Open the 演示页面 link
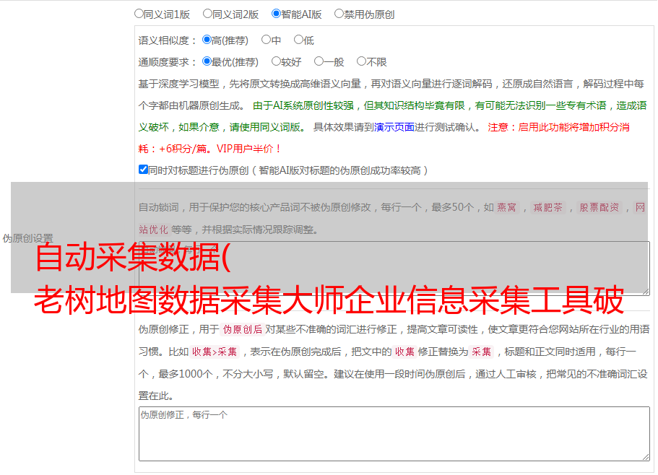658x475 pixels. click(394, 127)
